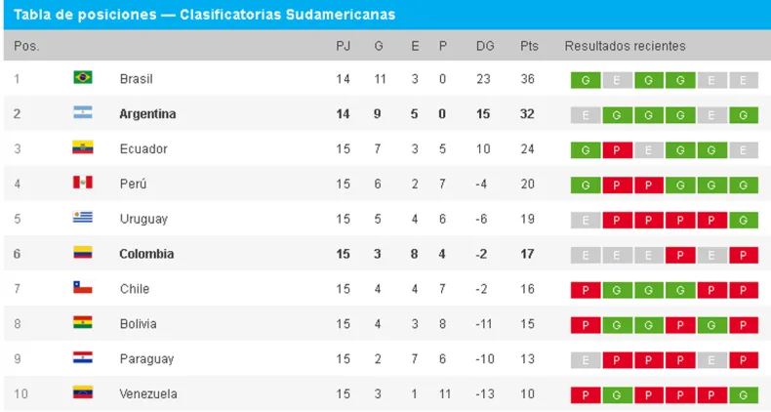This screenshot has width=771, height=412.
Task: Click the Ecuador flag icon
Action: tap(83, 147)
